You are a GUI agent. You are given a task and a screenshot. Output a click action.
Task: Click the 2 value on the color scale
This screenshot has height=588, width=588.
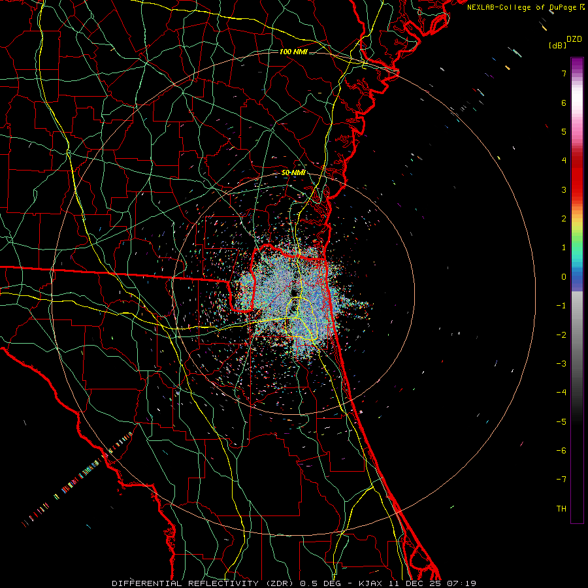pyautogui.click(x=564, y=219)
